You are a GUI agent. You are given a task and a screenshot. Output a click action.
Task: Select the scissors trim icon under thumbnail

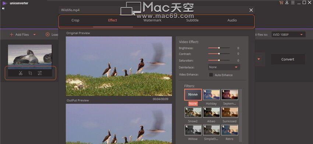coord(21,73)
